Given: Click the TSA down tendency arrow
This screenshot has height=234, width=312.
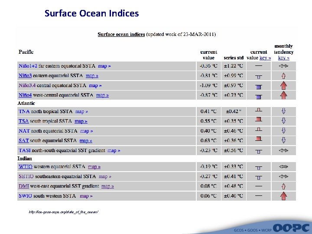Looking at the screenshot, I should (x=283, y=121).
